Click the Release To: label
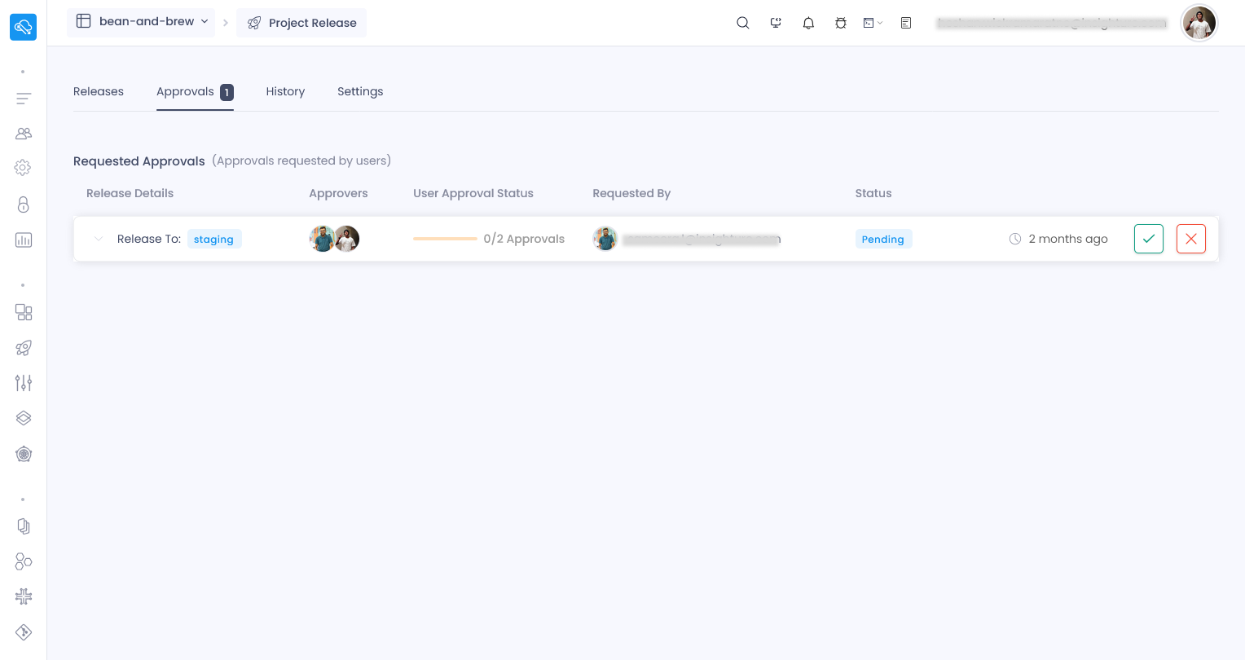This screenshot has width=1245, height=660. coord(149,239)
